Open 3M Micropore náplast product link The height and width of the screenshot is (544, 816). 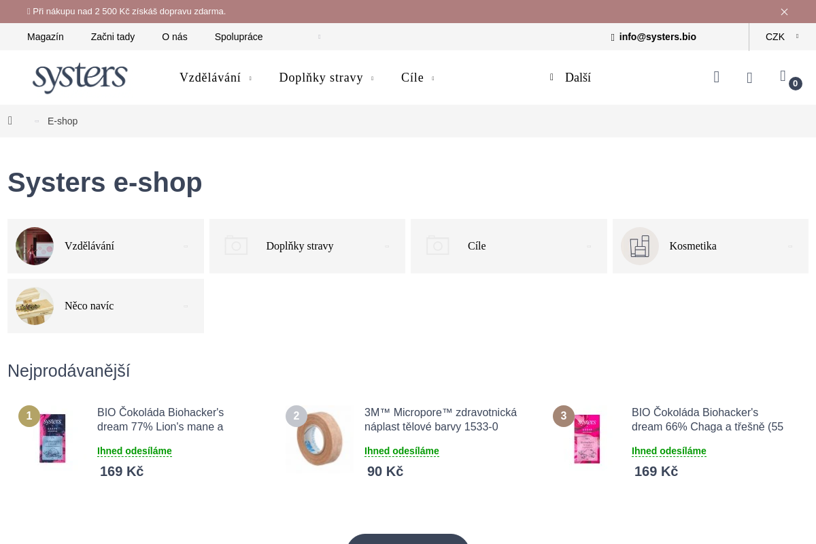441,420
